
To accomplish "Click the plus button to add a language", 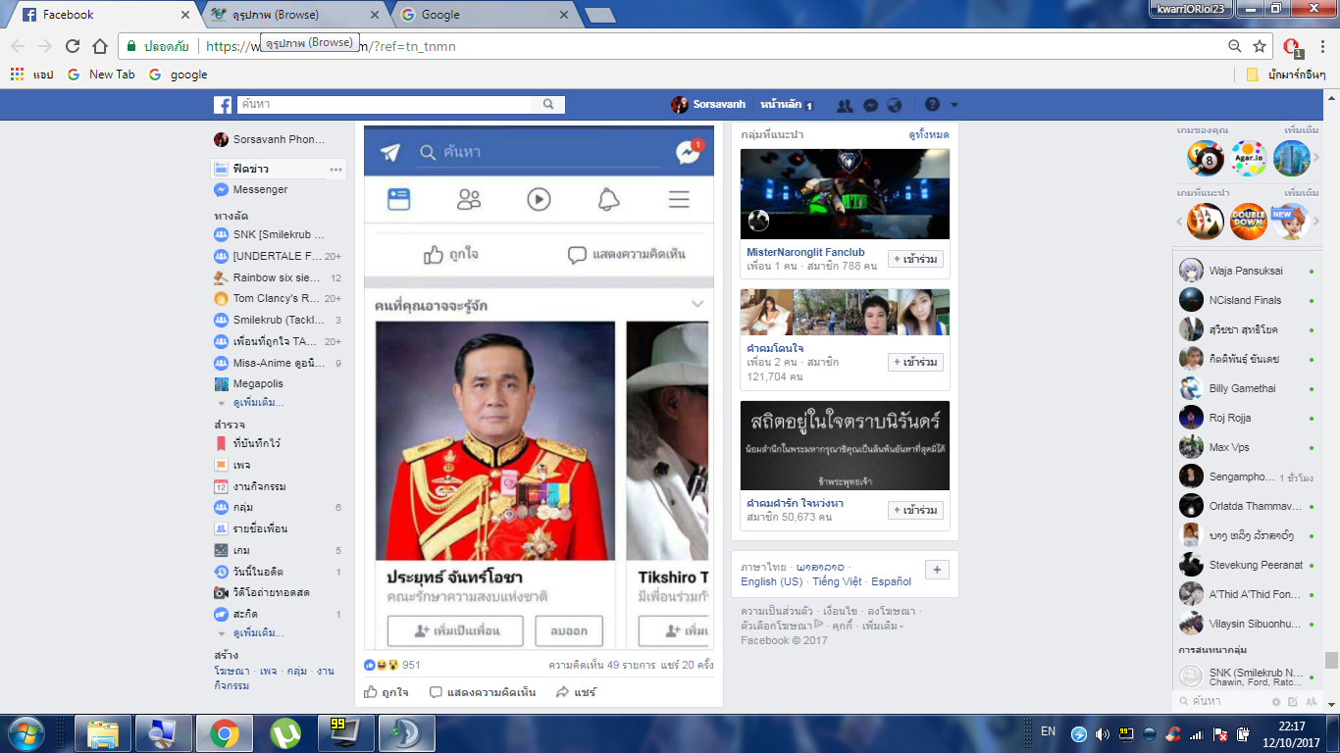I will (936, 571).
